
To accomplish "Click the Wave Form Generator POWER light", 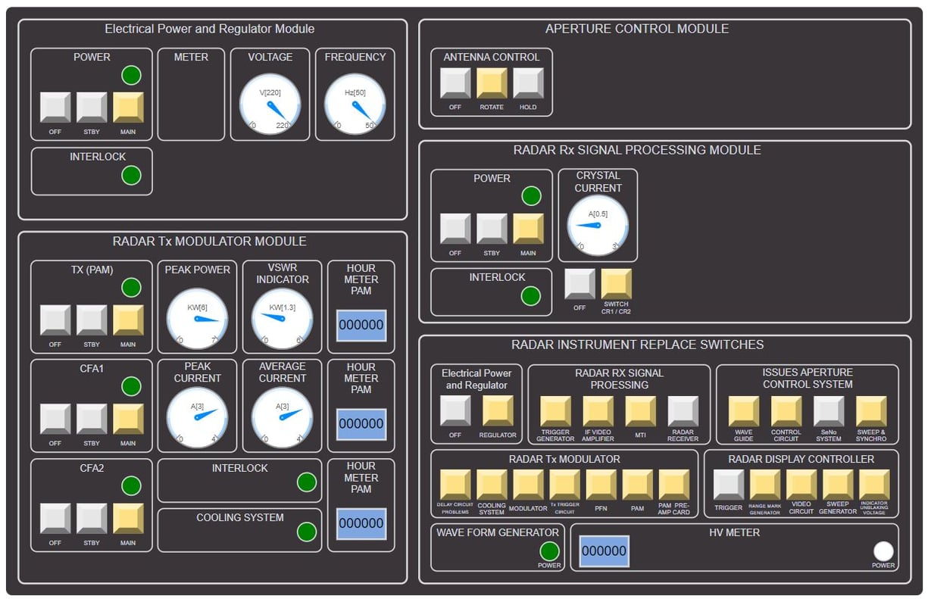I will click(549, 551).
